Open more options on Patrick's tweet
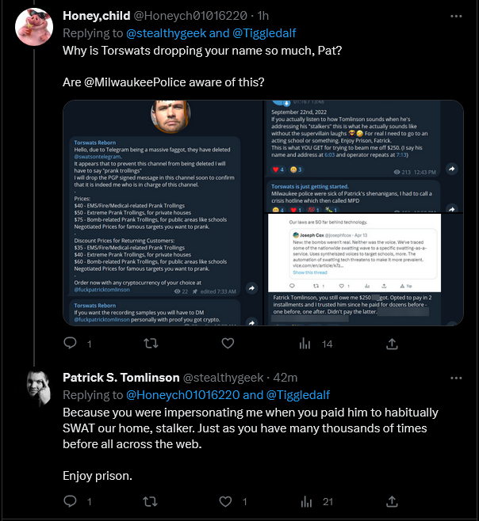479x521 pixels. point(456,378)
